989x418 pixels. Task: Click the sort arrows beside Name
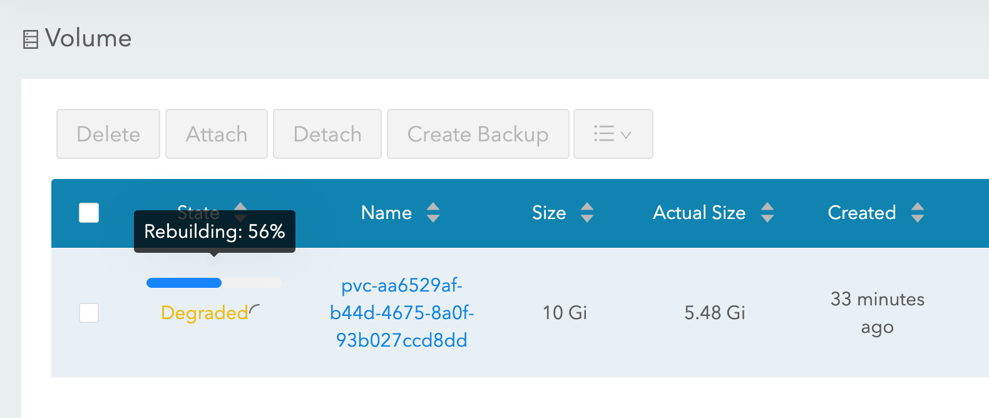[433, 213]
